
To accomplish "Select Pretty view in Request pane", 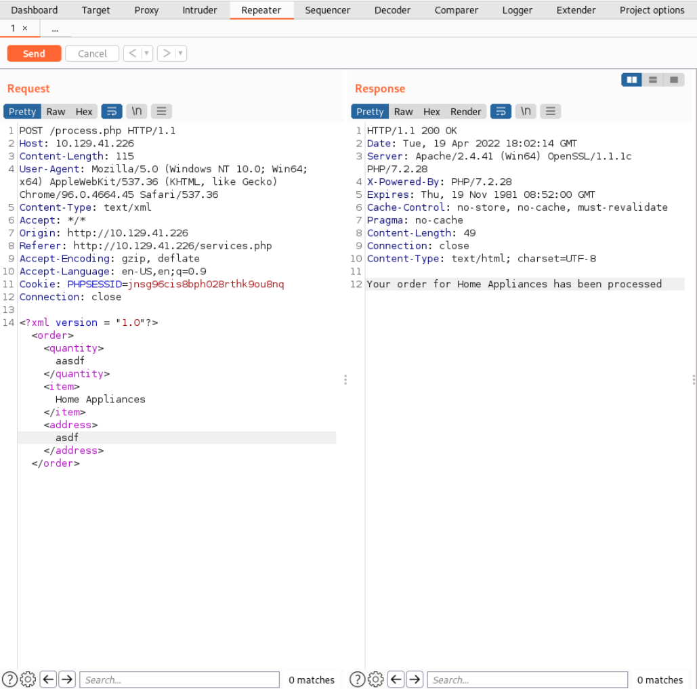I will (22, 112).
